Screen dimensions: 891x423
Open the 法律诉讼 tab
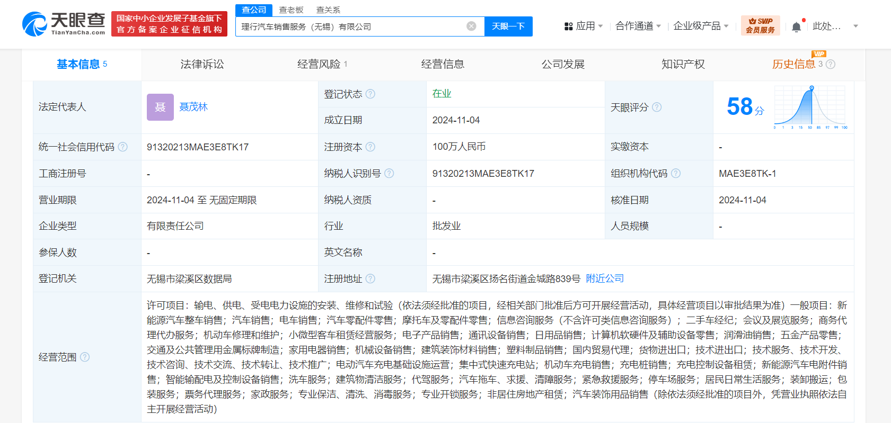pos(202,64)
